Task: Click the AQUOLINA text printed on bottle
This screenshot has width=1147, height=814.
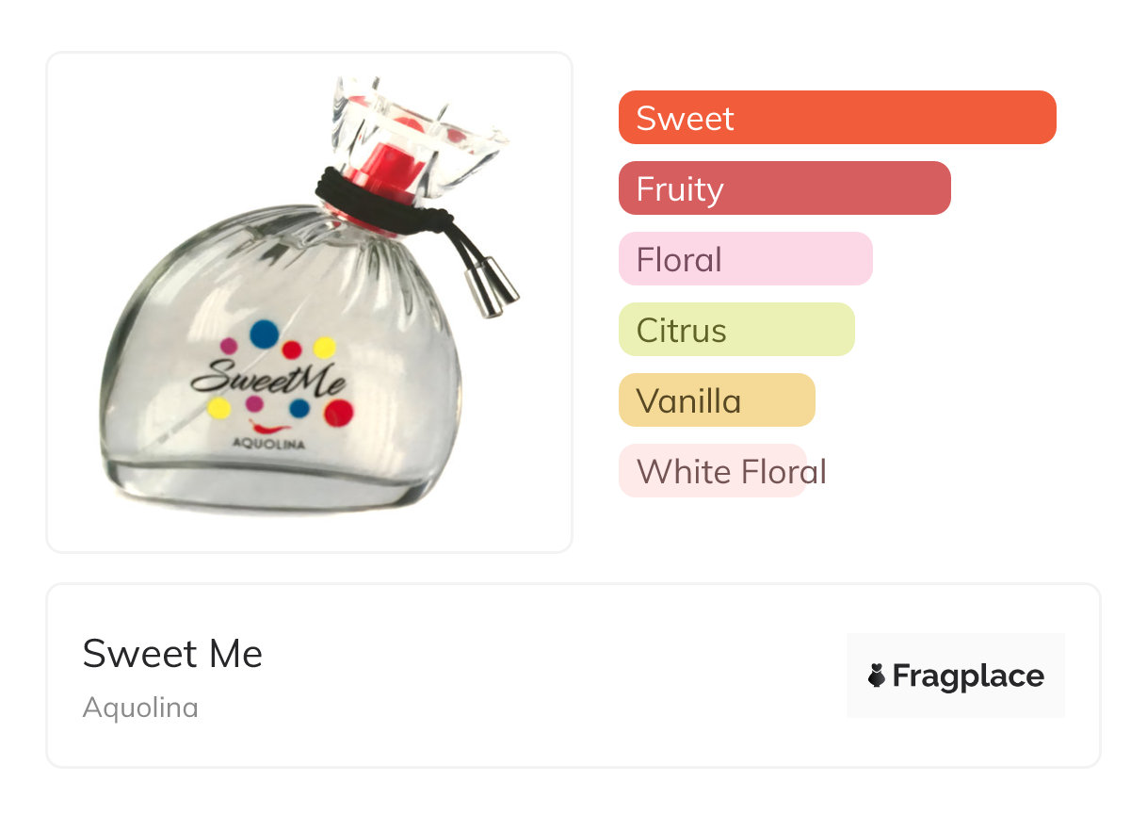Action: coord(267,445)
